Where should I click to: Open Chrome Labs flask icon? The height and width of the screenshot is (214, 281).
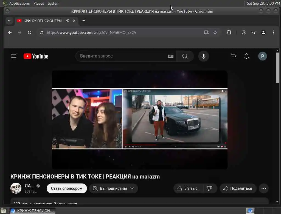[244, 32]
